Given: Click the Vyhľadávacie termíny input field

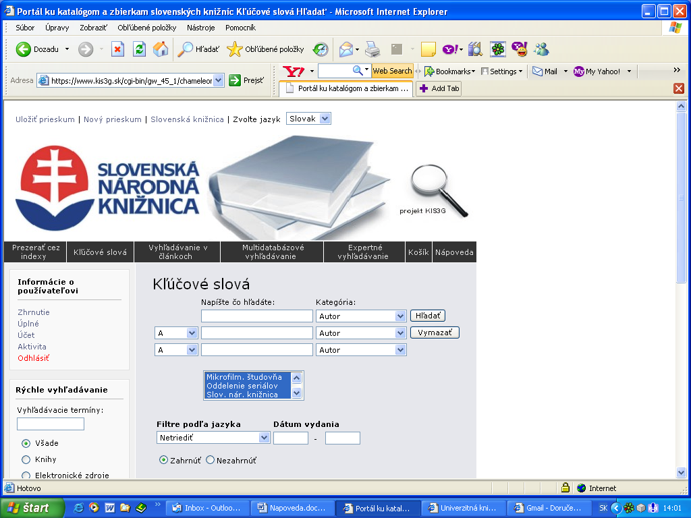Looking at the screenshot, I should click(51, 424).
